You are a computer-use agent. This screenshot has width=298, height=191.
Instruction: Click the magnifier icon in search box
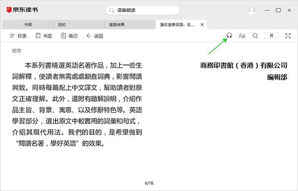pyautogui.click(x=112, y=10)
